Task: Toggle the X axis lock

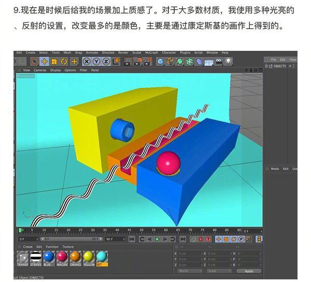Action: 87,62
